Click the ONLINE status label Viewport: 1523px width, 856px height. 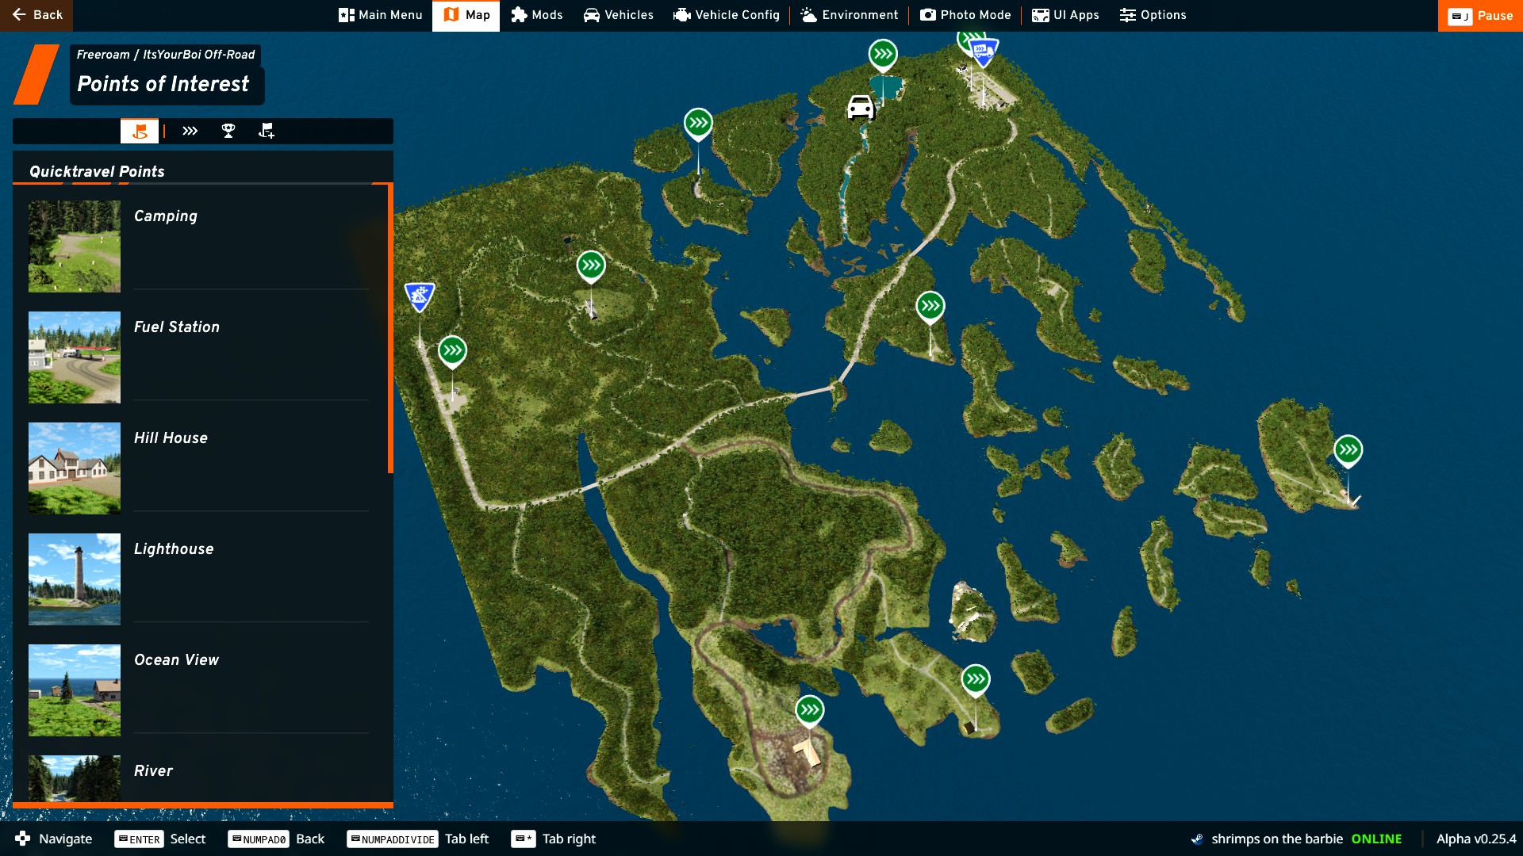1376,839
